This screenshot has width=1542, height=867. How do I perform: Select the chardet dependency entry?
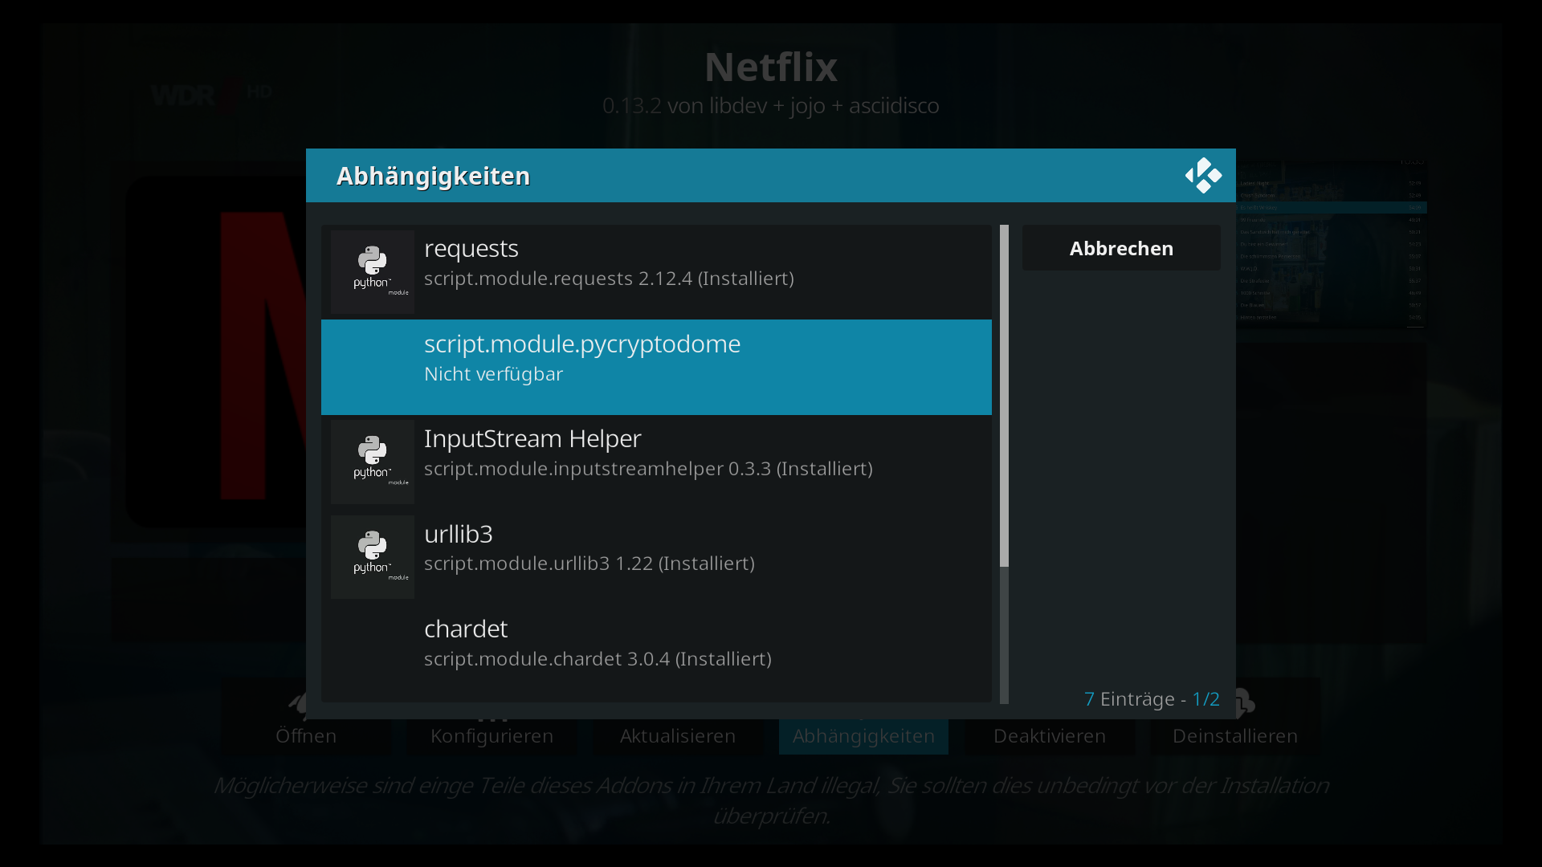tap(656, 652)
